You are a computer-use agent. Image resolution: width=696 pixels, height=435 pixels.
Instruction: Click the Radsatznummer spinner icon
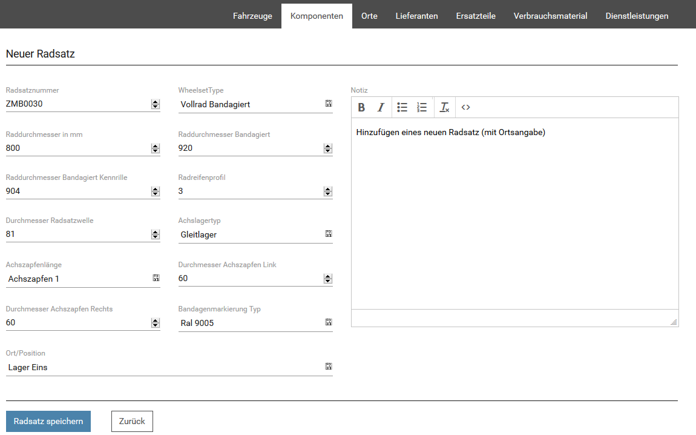[156, 104]
